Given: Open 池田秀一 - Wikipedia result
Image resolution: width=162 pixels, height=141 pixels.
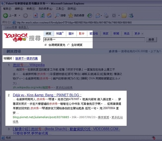Looking at the screenshot, I should (29, 65).
